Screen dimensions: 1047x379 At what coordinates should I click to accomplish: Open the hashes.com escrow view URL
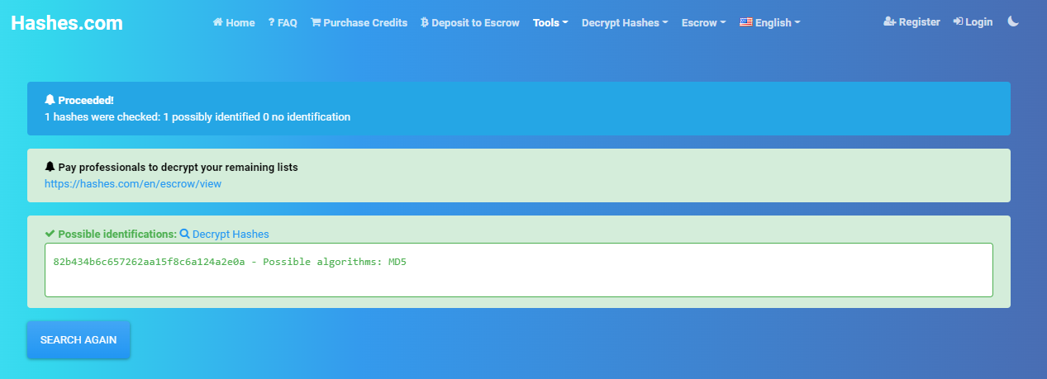[x=133, y=183]
